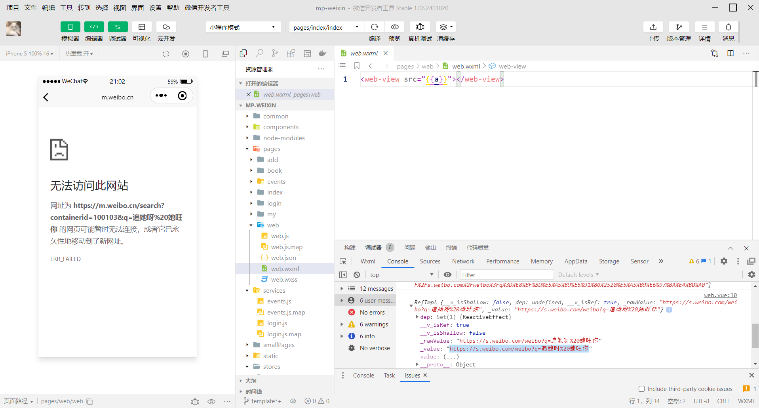Click the mini program close target button
This screenshot has width=759, height=408.
pyautogui.click(x=182, y=95)
